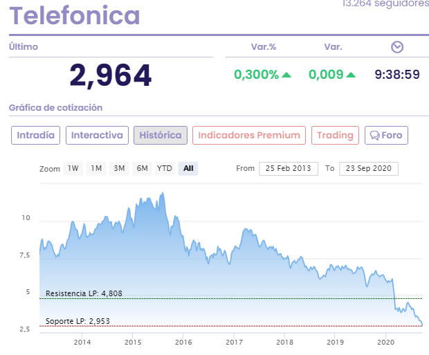Click the green arrow beside 0,300%
The image size is (429, 355).
286,75
